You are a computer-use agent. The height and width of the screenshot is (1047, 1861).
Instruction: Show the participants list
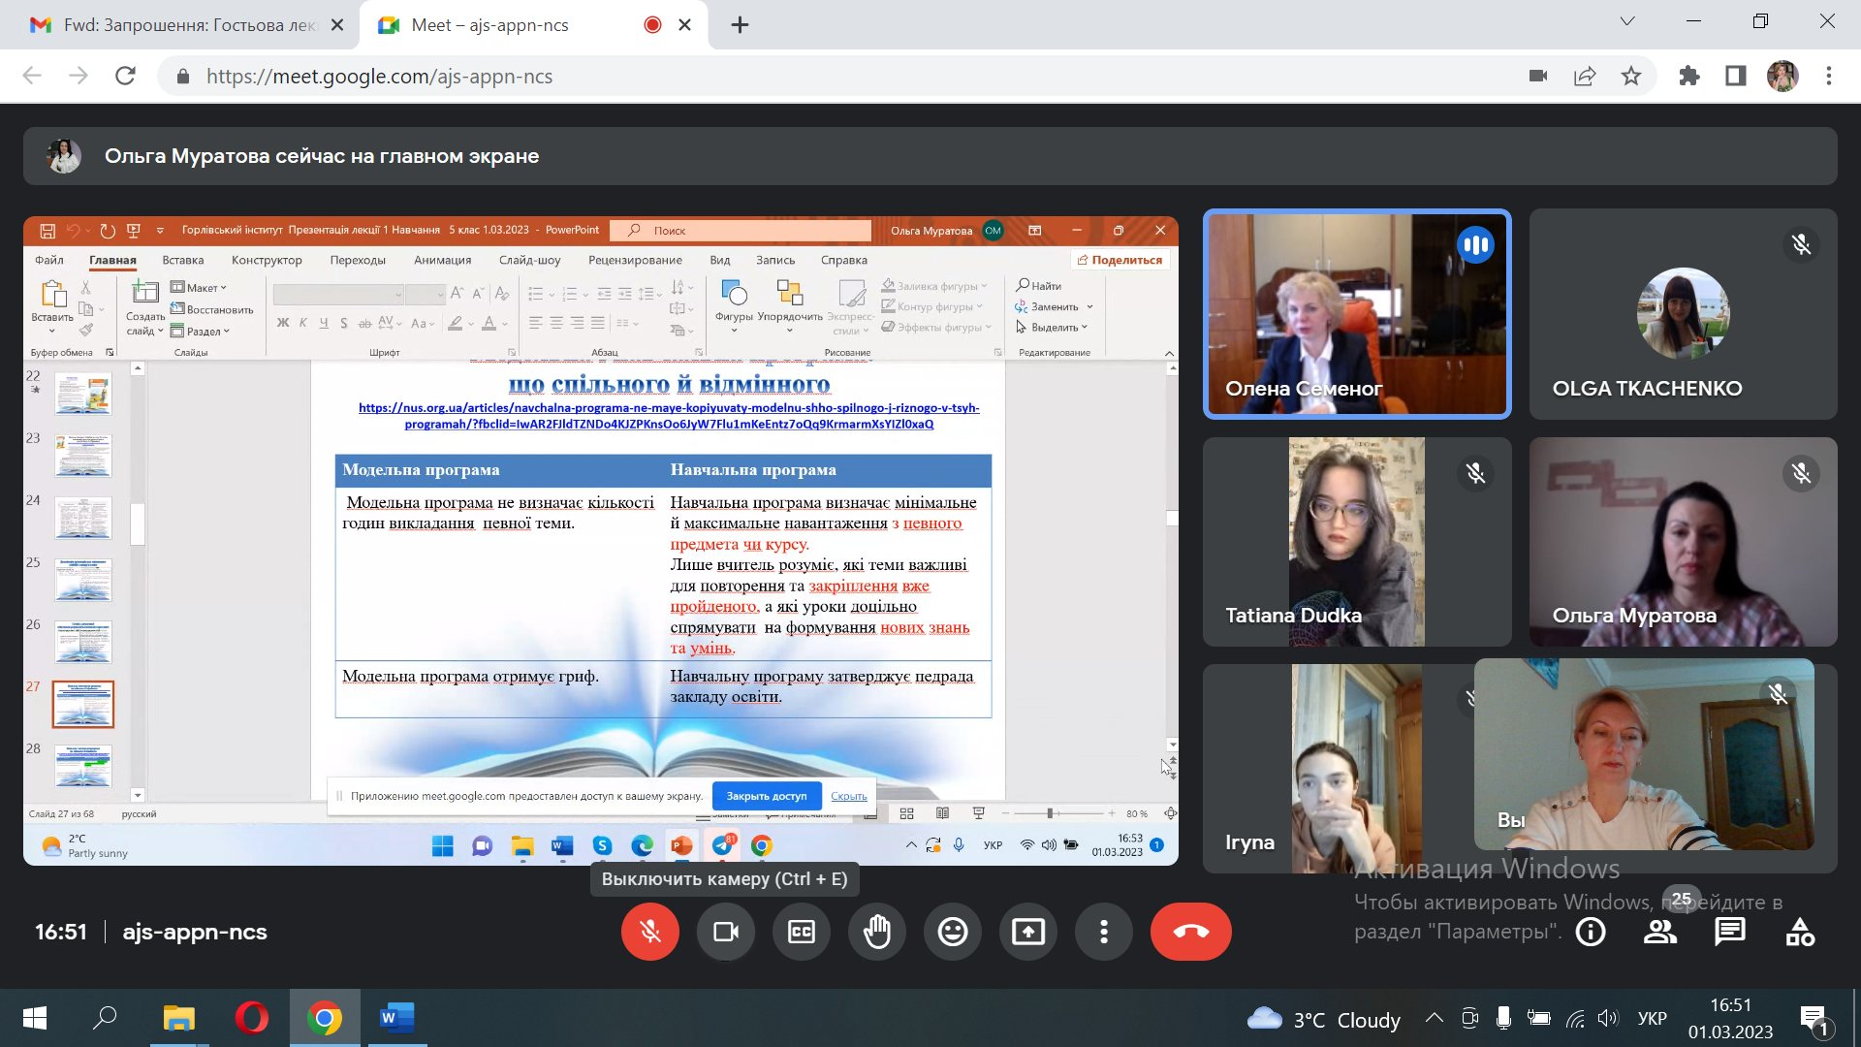coord(1660,932)
